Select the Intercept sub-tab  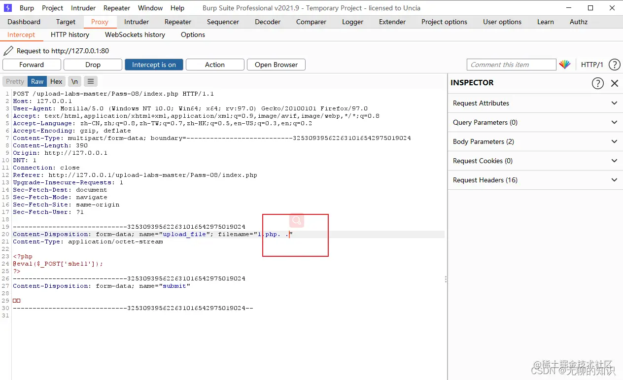click(x=21, y=35)
